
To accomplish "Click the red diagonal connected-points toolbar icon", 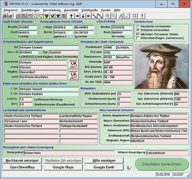I will 100,16.
